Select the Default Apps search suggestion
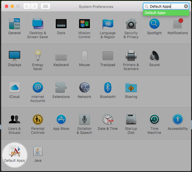This screenshot has height=172, width=192. 166,13
